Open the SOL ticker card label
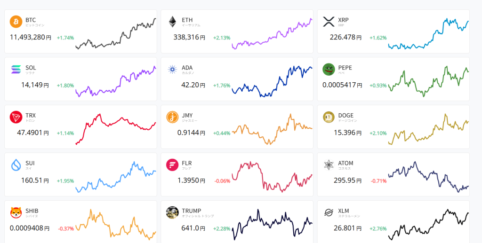 [x=31, y=68]
